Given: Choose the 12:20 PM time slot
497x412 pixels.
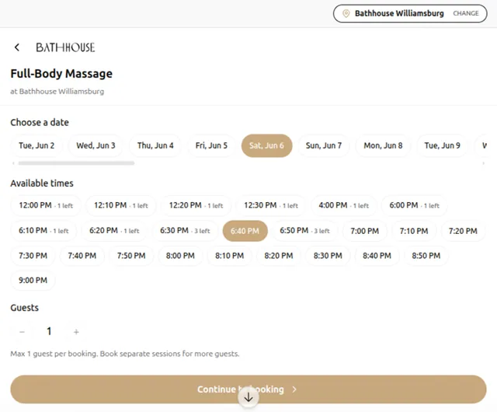Looking at the screenshot, I should pos(196,205).
